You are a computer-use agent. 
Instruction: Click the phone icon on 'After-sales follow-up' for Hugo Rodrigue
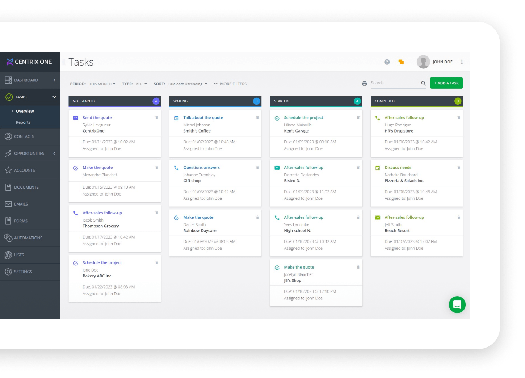(x=377, y=117)
